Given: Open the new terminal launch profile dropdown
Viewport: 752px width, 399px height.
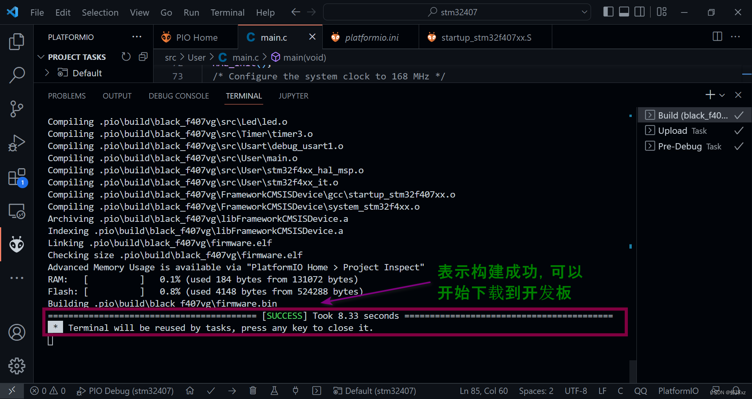Looking at the screenshot, I should tap(722, 95).
